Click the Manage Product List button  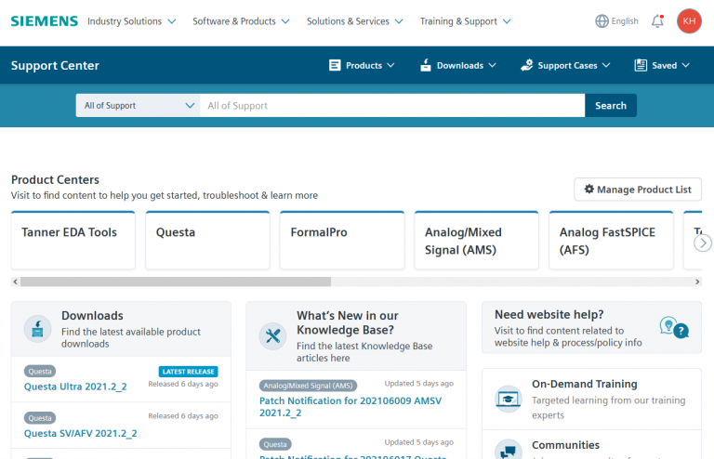(637, 190)
